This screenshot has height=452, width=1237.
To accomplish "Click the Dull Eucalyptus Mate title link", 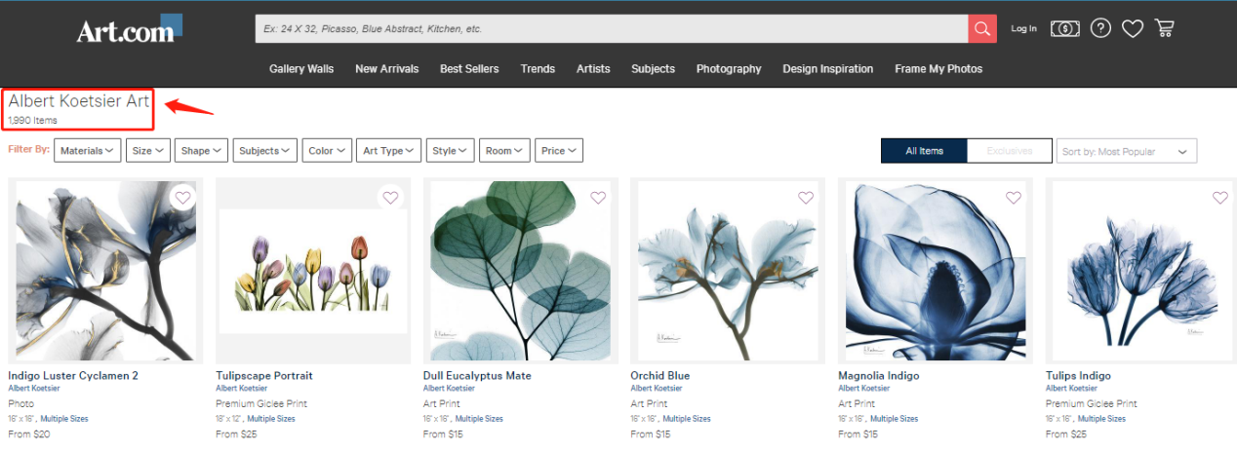I will pos(477,376).
